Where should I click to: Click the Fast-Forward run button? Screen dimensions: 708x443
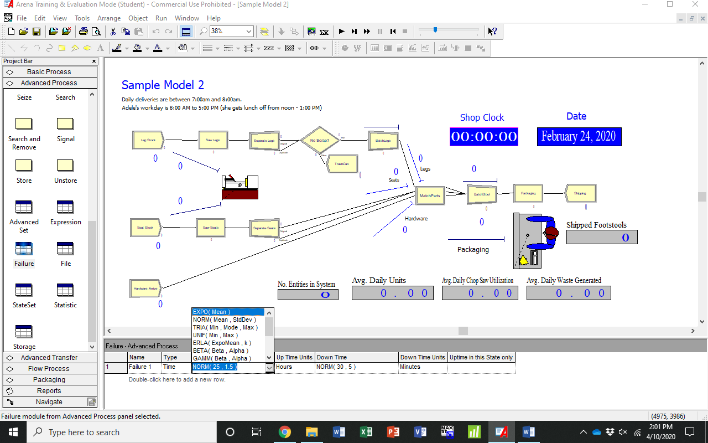tap(367, 32)
